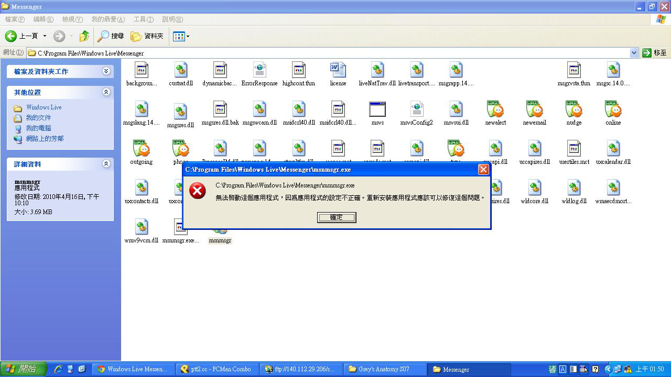Select the ErrorResponse file icon
The image size is (671, 377).
[259, 70]
